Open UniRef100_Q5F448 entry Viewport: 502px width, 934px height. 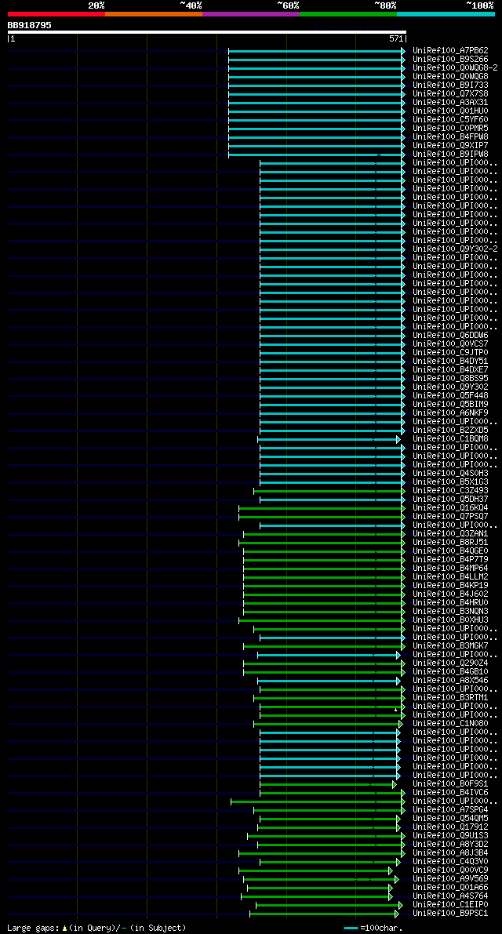click(x=450, y=395)
